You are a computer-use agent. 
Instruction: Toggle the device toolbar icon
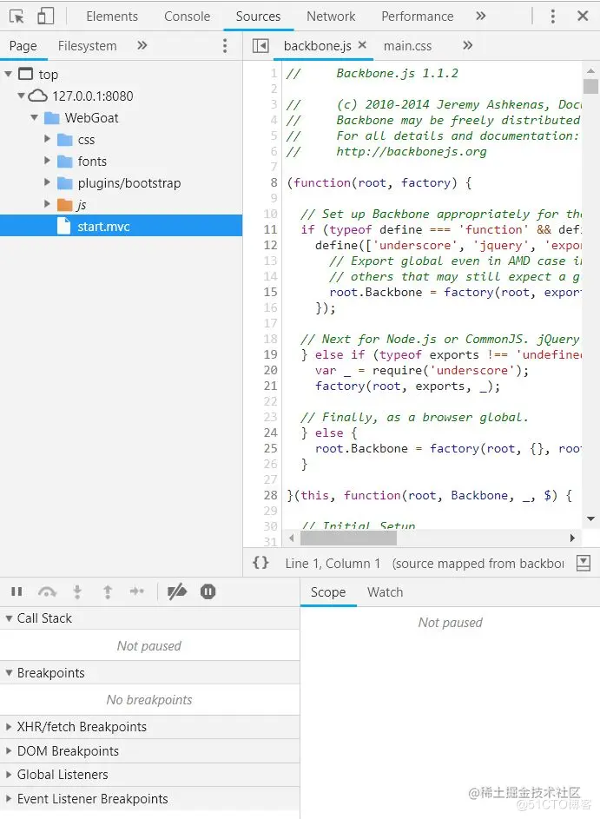pos(46,17)
